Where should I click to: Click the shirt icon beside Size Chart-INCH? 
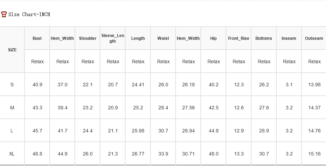point(4,14)
